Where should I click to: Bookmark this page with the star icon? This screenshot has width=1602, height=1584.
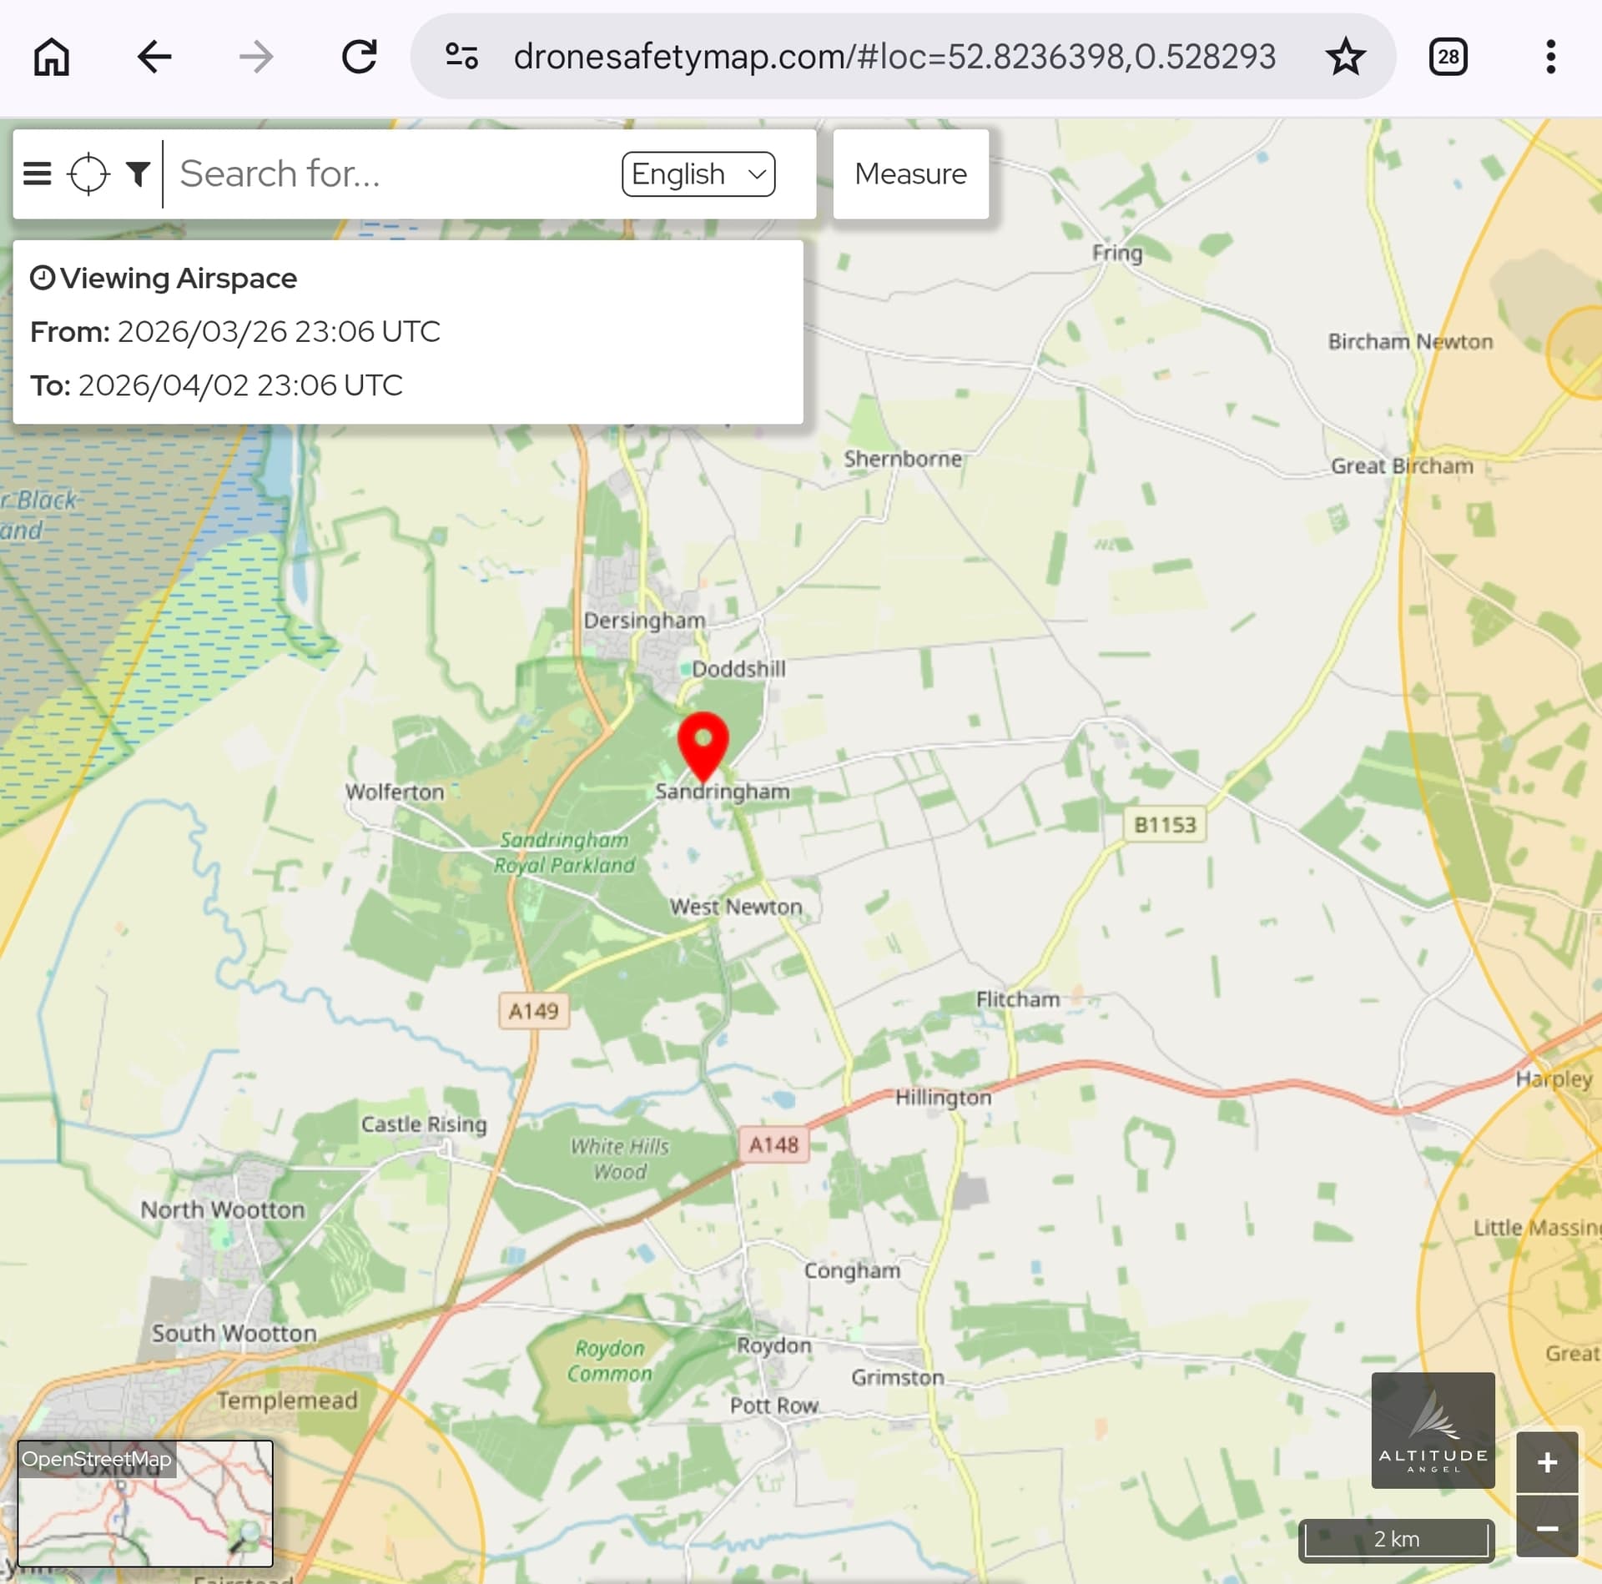1345,57
